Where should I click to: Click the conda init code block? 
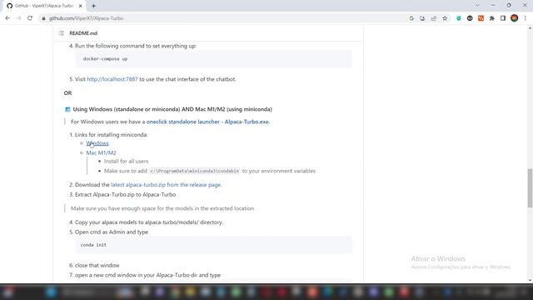[214, 245]
